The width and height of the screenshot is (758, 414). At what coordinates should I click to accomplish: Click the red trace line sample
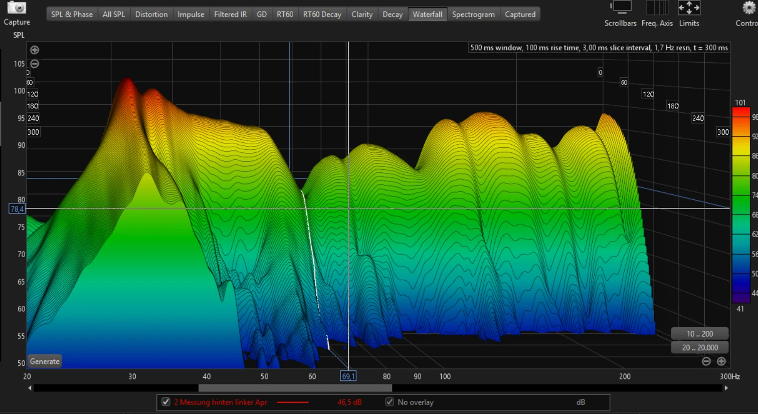click(293, 402)
